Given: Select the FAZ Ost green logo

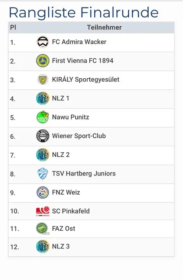Looking at the screenshot, I should [42, 228].
